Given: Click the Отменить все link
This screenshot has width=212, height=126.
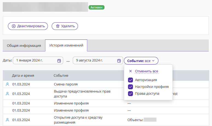Looking at the screenshot, I should pyautogui.click(x=147, y=71).
